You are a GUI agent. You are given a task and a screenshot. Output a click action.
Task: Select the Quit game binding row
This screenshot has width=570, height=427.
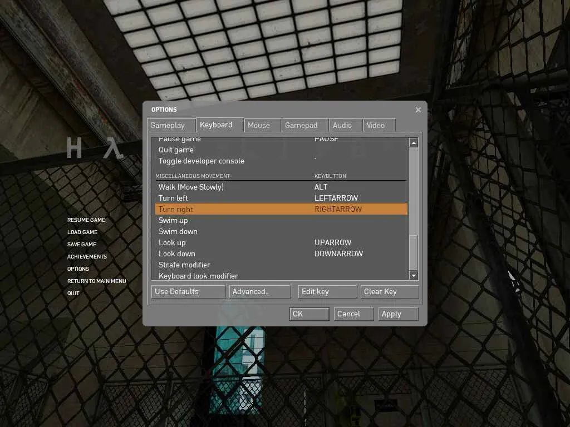[281, 150]
